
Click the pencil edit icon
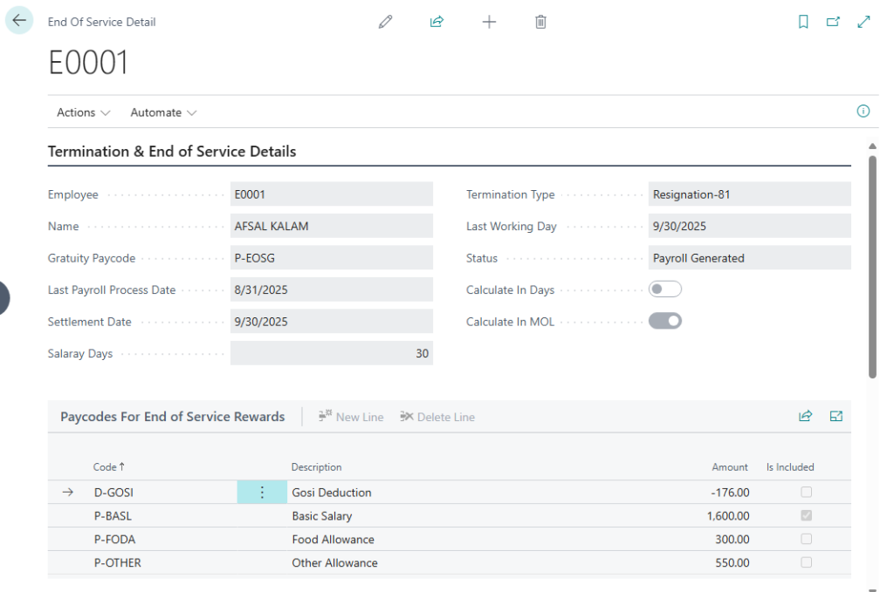pos(385,22)
